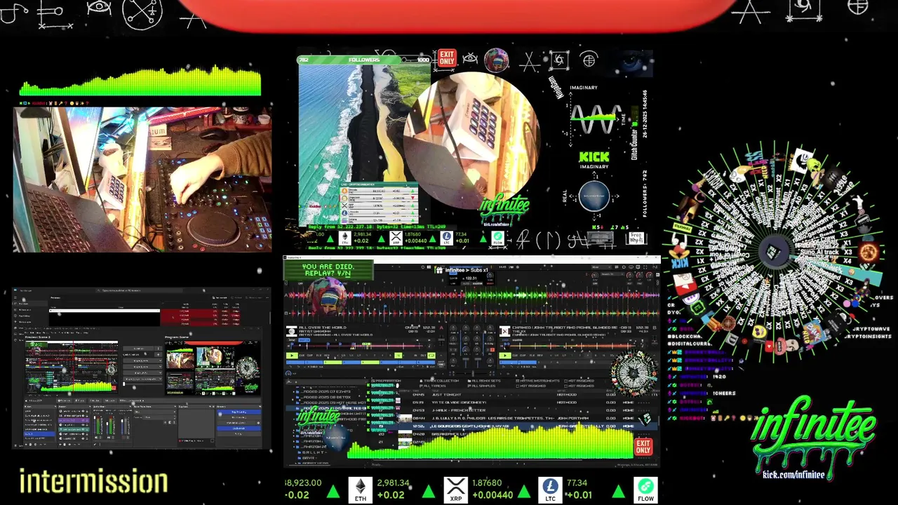
Task: Toggle eye visibility of teal-highlighted OBS source
Action: (x=83, y=429)
